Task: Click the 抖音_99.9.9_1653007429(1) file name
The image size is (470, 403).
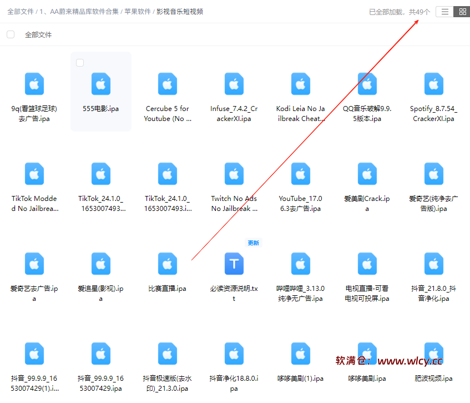Action: 35,383
